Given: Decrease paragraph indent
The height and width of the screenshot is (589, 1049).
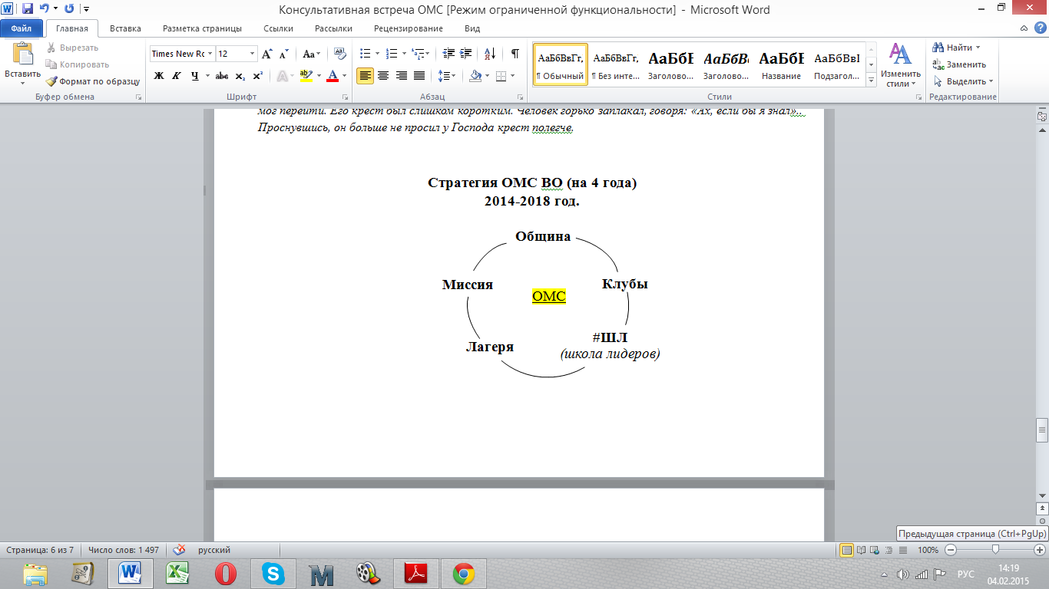Looking at the screenshot, I should coord(448,54).
